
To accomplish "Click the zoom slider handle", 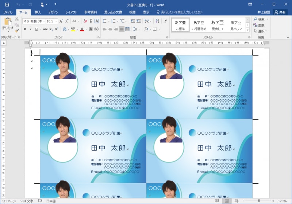I will point(259,201).
